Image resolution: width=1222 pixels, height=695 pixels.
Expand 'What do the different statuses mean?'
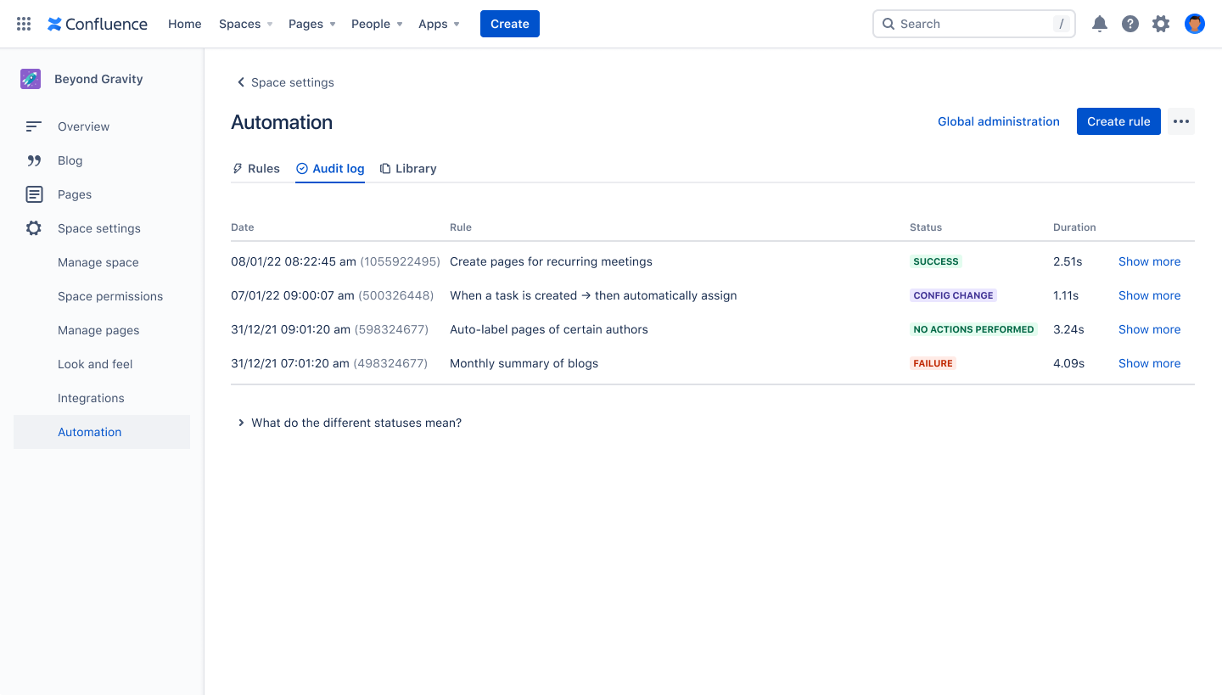[348, 422]
